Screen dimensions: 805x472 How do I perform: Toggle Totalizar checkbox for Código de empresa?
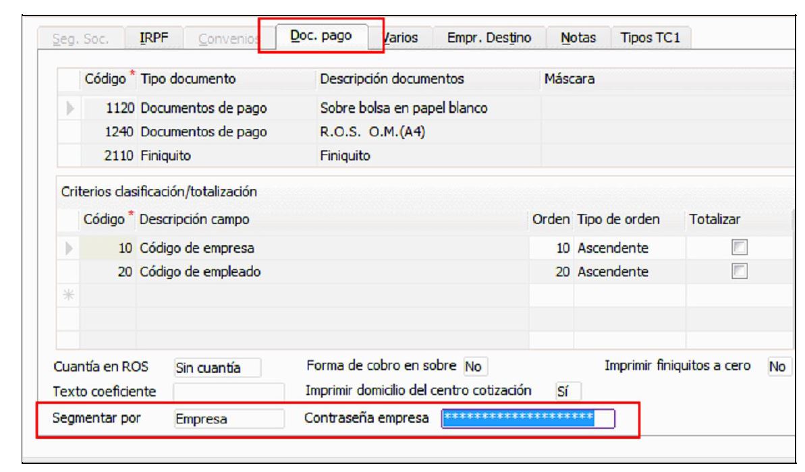click(740, 248)
